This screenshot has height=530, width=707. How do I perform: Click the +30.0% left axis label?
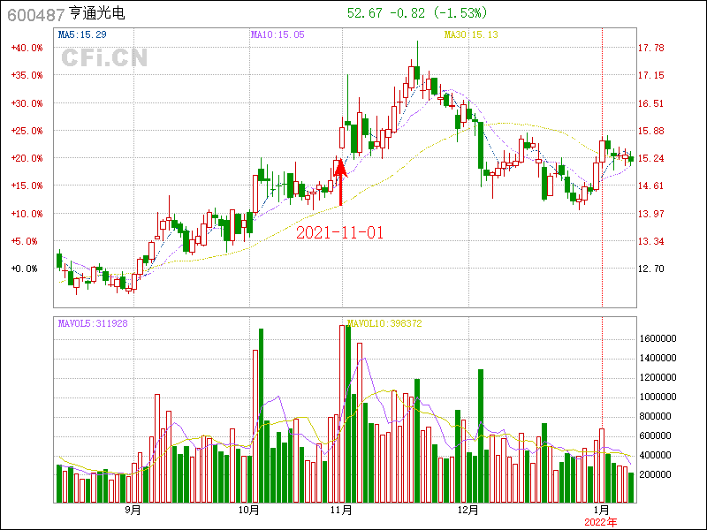(27, 103)
